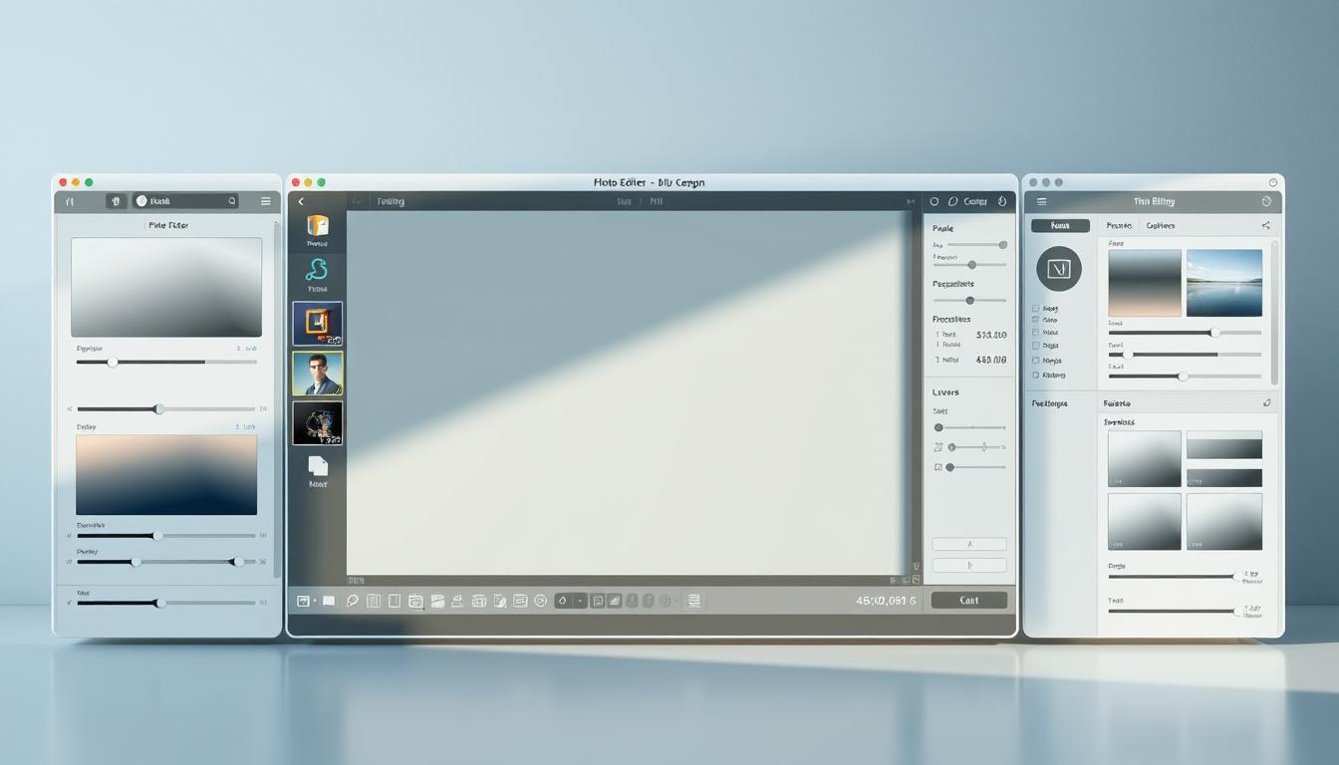Screen dimensions: 1339x765
Task: Click the camera-like icon in the bottom toolbar
Action: click(x=478, y=601)
